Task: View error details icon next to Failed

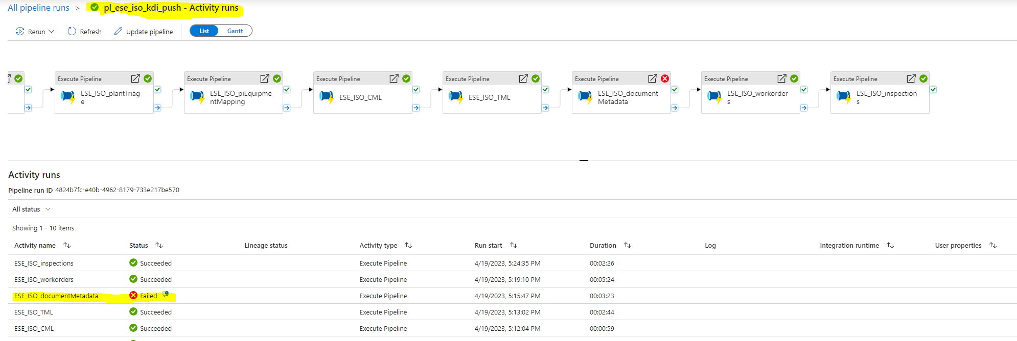Action: click(166, 294)
